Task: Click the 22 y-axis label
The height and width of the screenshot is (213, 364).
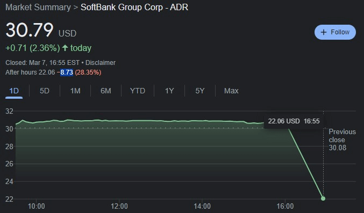Action: pos(9,199)
